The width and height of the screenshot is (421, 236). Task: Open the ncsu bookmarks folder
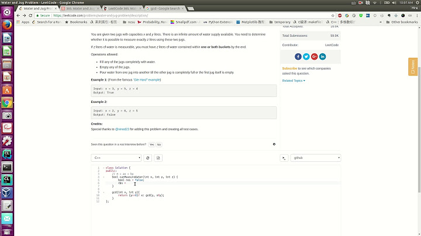pyautogui.click(x=129, y=22)
